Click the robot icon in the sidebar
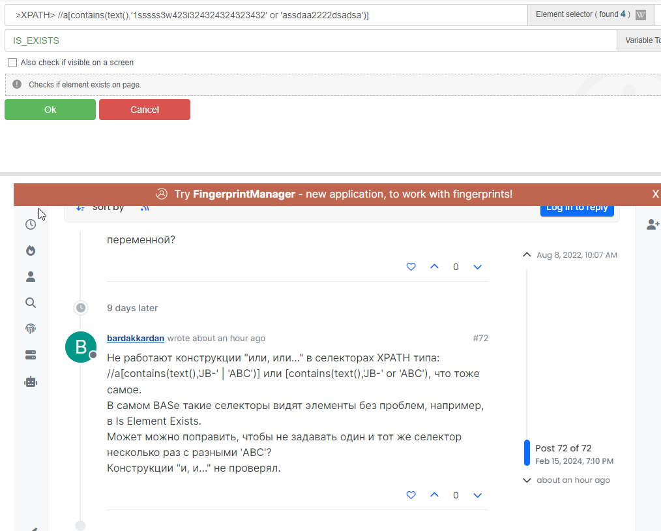Viewport: 661px width, 531px height. click(31, 382)
